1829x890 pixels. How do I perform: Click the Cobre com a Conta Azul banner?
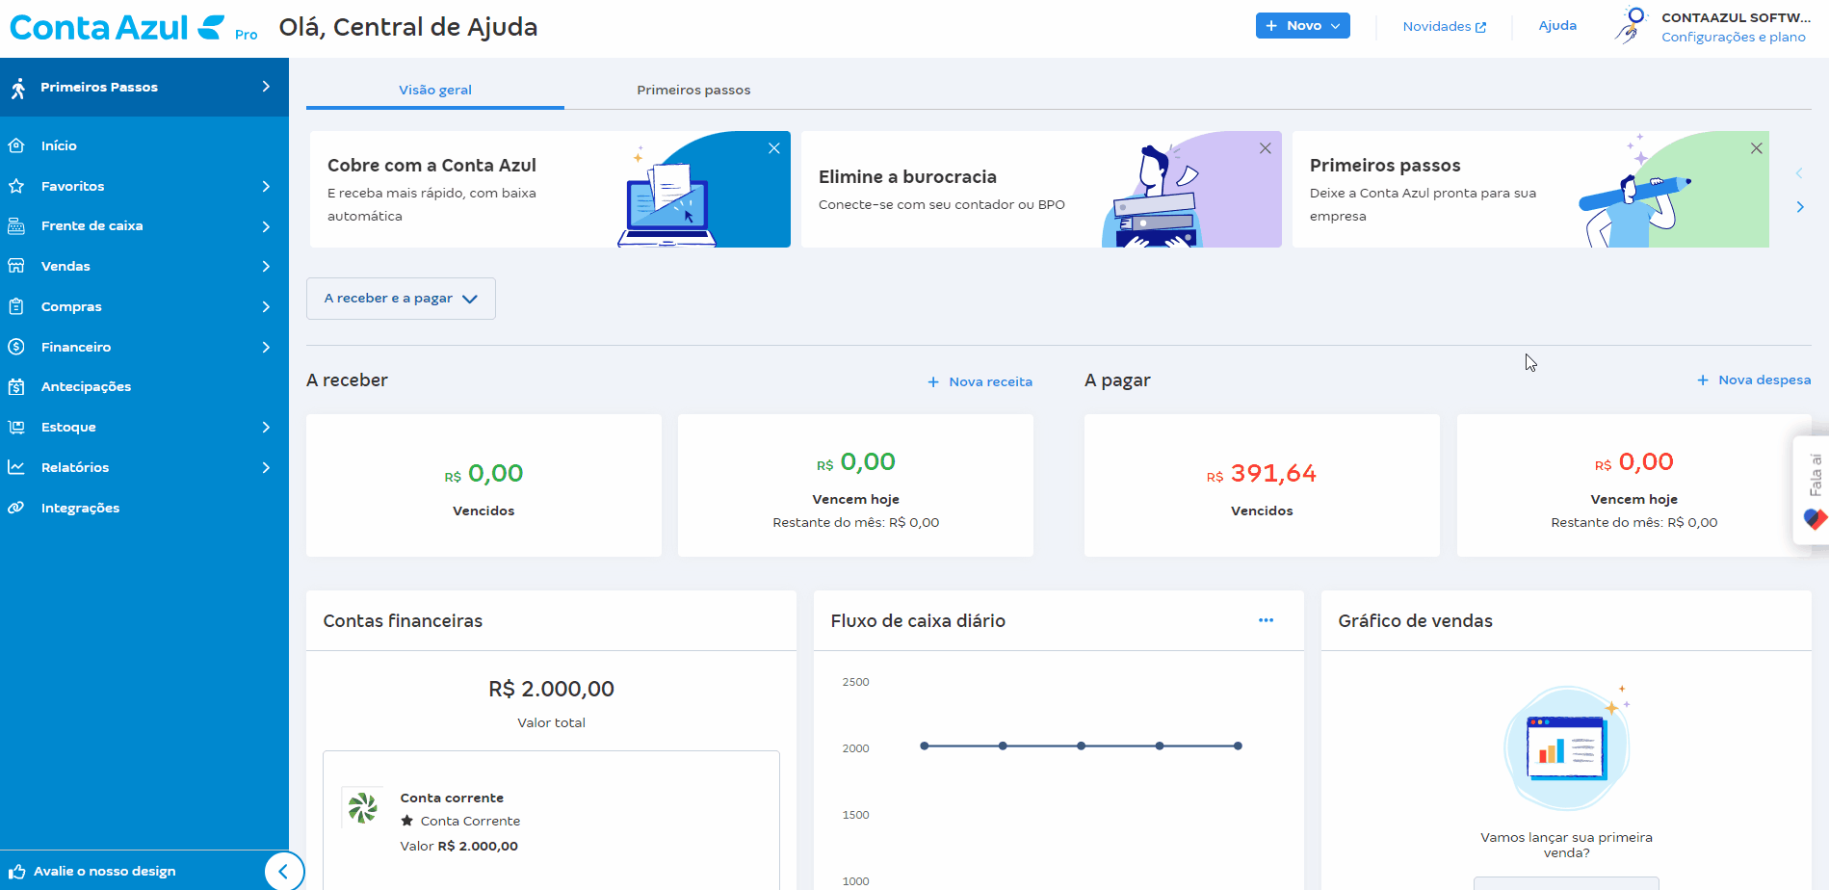click(x=550, y=189)
